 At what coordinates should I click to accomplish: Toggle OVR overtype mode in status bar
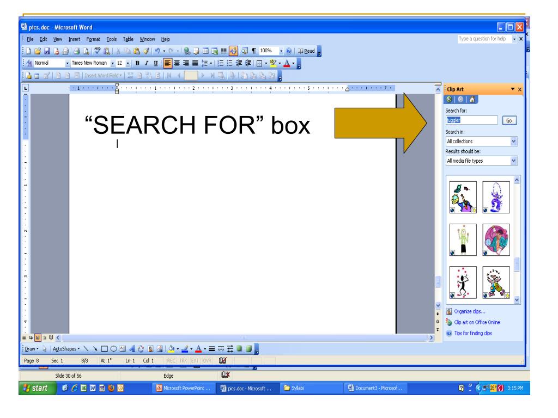(x=207, y=360)
